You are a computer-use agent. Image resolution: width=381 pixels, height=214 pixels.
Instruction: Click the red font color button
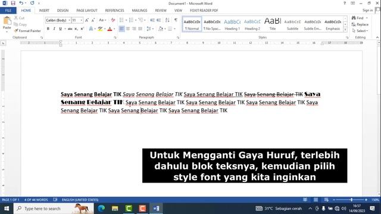(x=110, y=29)
